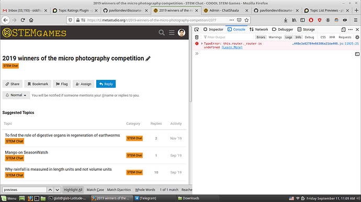The height and width of the screenshot is (202, 361).
Task: Save page to Pocket
Action: click(239, 20)
